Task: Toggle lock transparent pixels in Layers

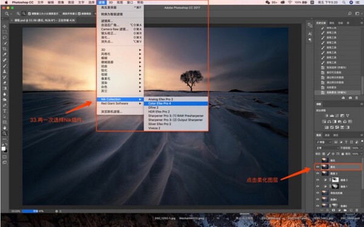Action: tap(323, 154)
